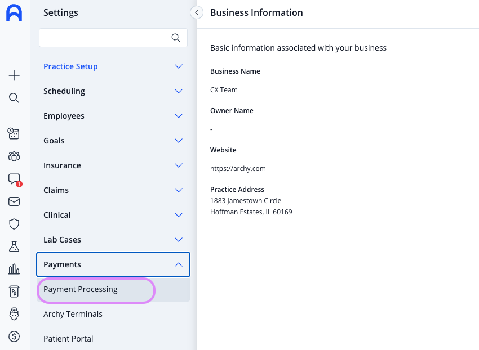The height and width of the screenshot is (350, 479).
Task: Click the Hoffman Estates, IL 60169 line
Action: 251,212
